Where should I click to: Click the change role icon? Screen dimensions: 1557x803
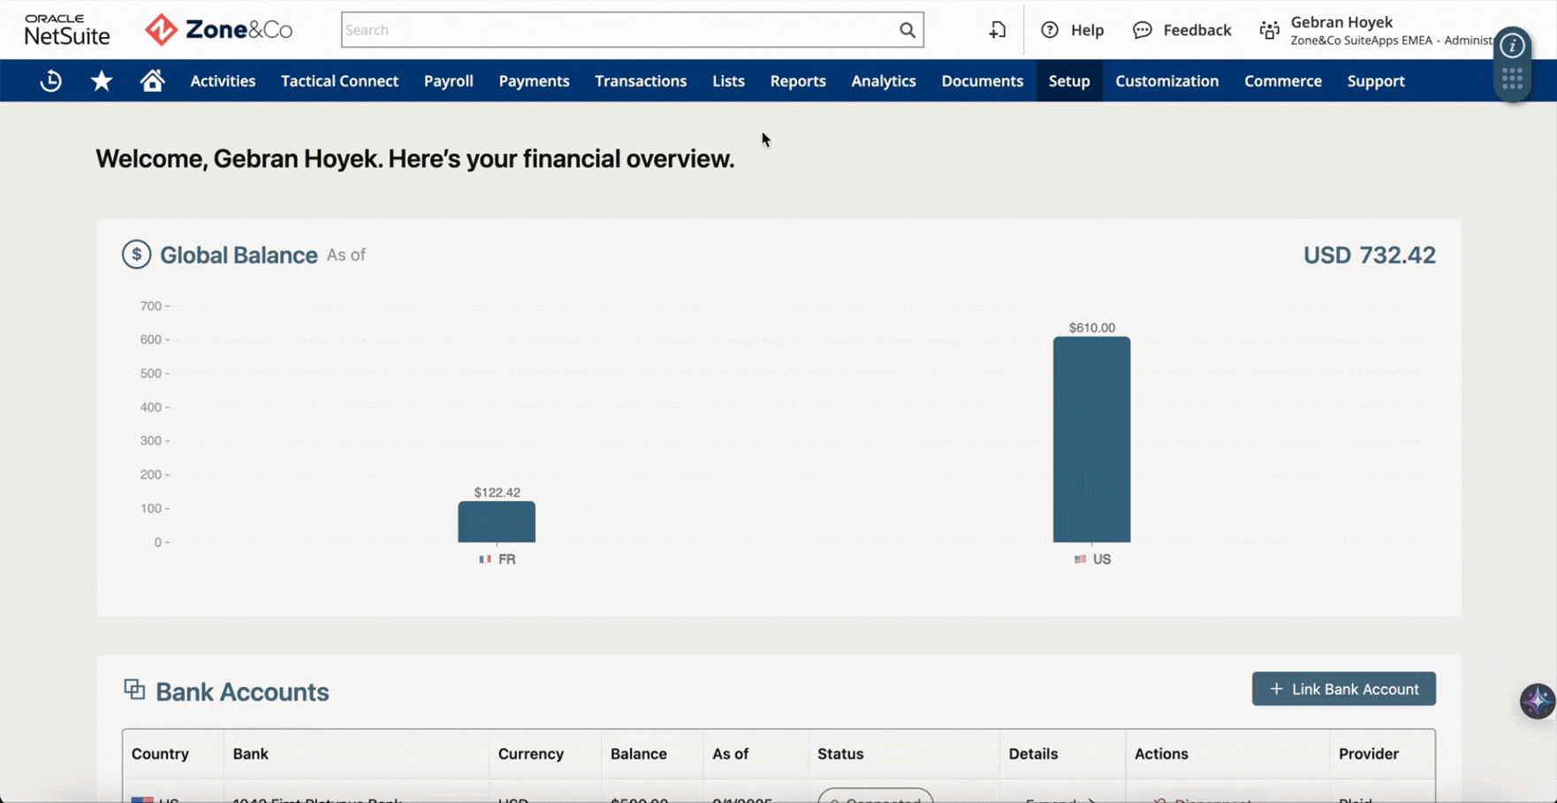pos(1269,30)
